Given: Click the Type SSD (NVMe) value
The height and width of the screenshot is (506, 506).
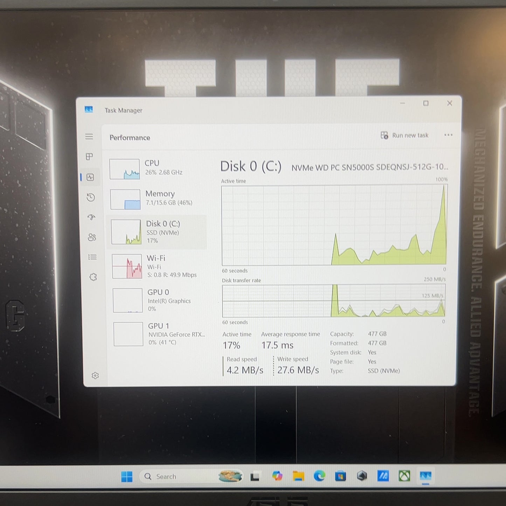Looking at the screenshot, I should point(384,371).
